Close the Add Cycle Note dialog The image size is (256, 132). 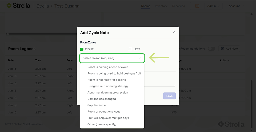tap(174, 32)
